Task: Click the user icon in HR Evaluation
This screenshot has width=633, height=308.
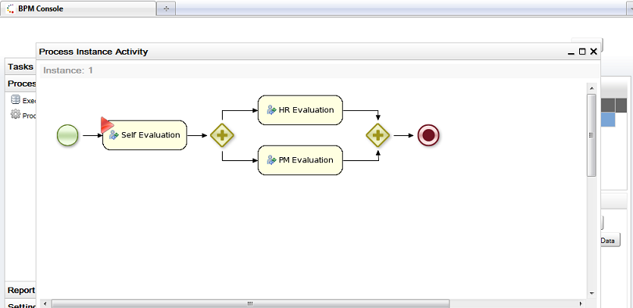Action: 271,109
